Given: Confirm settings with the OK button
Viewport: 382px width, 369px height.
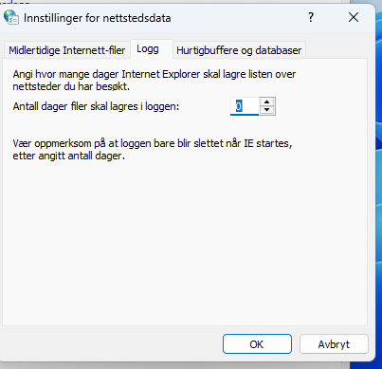Looking at the screenshot, I should click(x=257, y=344).
